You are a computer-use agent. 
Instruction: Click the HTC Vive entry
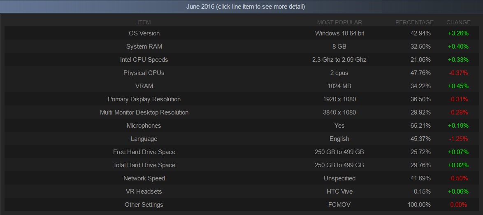[x=339, y=192]
